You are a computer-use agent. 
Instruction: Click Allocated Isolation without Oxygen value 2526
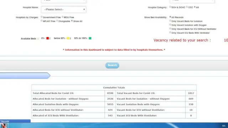(x=110, y=99)
